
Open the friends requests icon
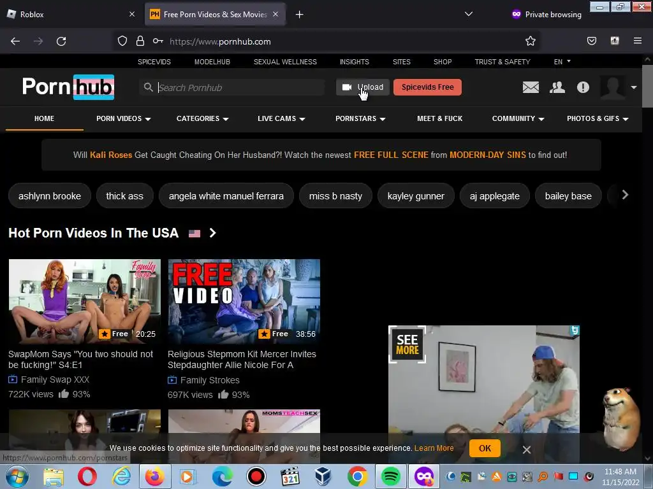pos(557,87)
